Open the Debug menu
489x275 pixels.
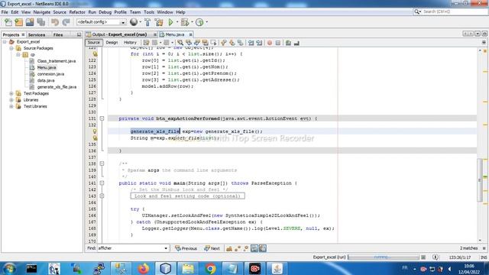point(105,12)
